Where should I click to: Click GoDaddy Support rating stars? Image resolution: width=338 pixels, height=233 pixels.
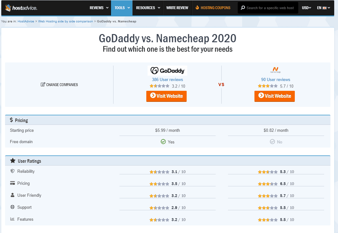pyautogui.click(x=160, y=208)
